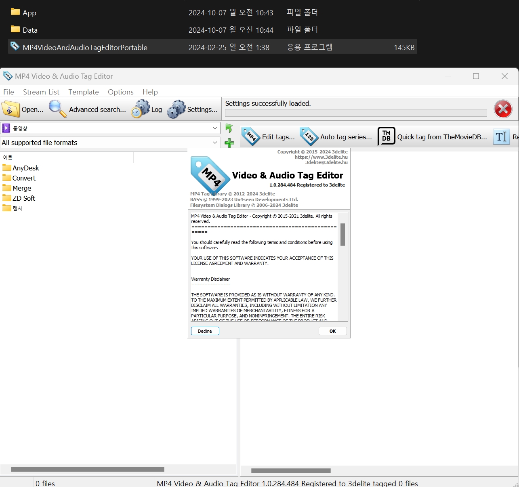Viewport: 519px width, 487px height.
Task: Open Settings gears icon
Action: point(177,109)
